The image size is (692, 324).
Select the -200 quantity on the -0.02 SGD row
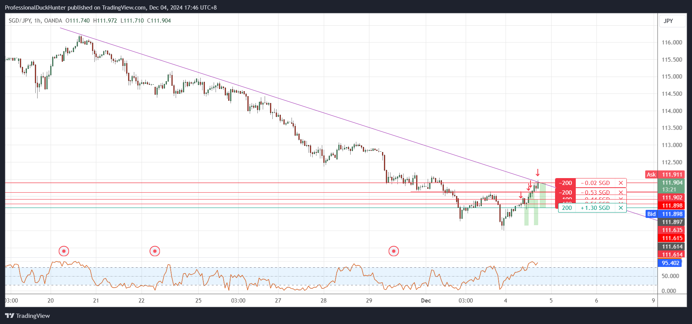click(565, 183)
